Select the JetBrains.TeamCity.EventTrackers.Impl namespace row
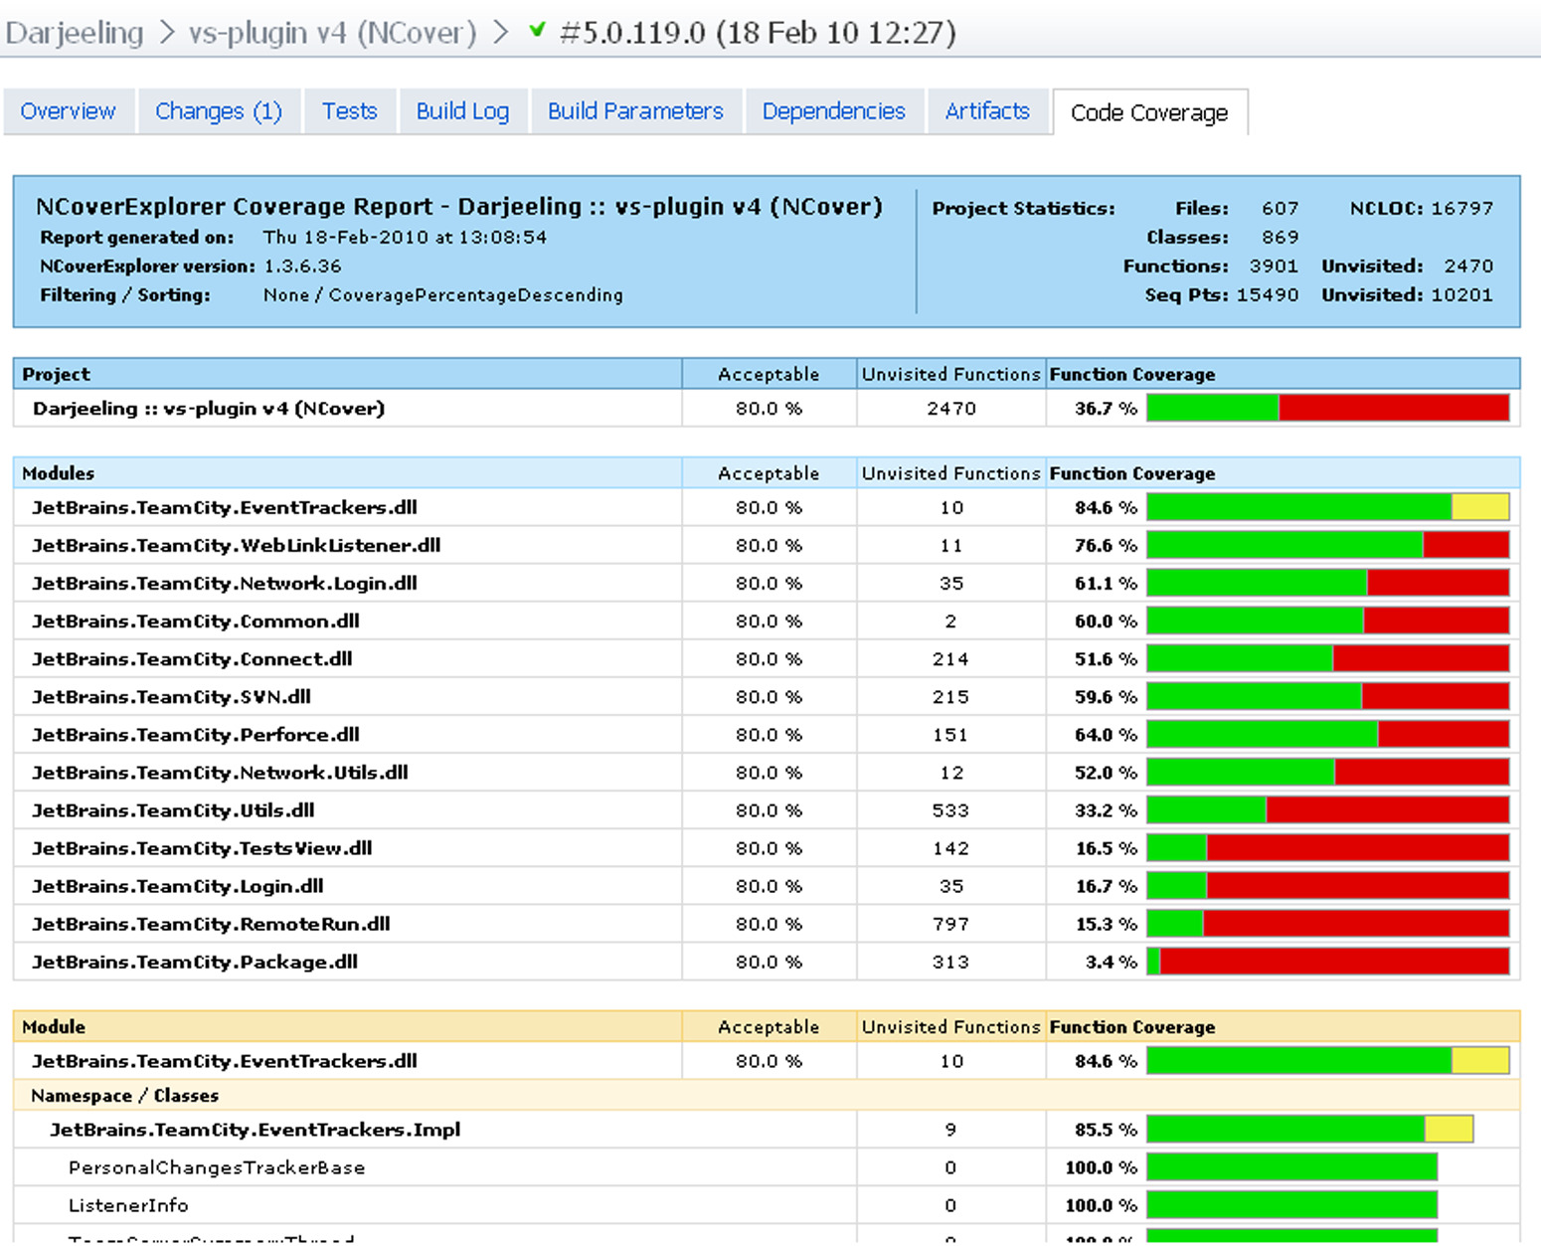The height and width of the screenshot is (1246, 1541). (x=767, y=1130)
